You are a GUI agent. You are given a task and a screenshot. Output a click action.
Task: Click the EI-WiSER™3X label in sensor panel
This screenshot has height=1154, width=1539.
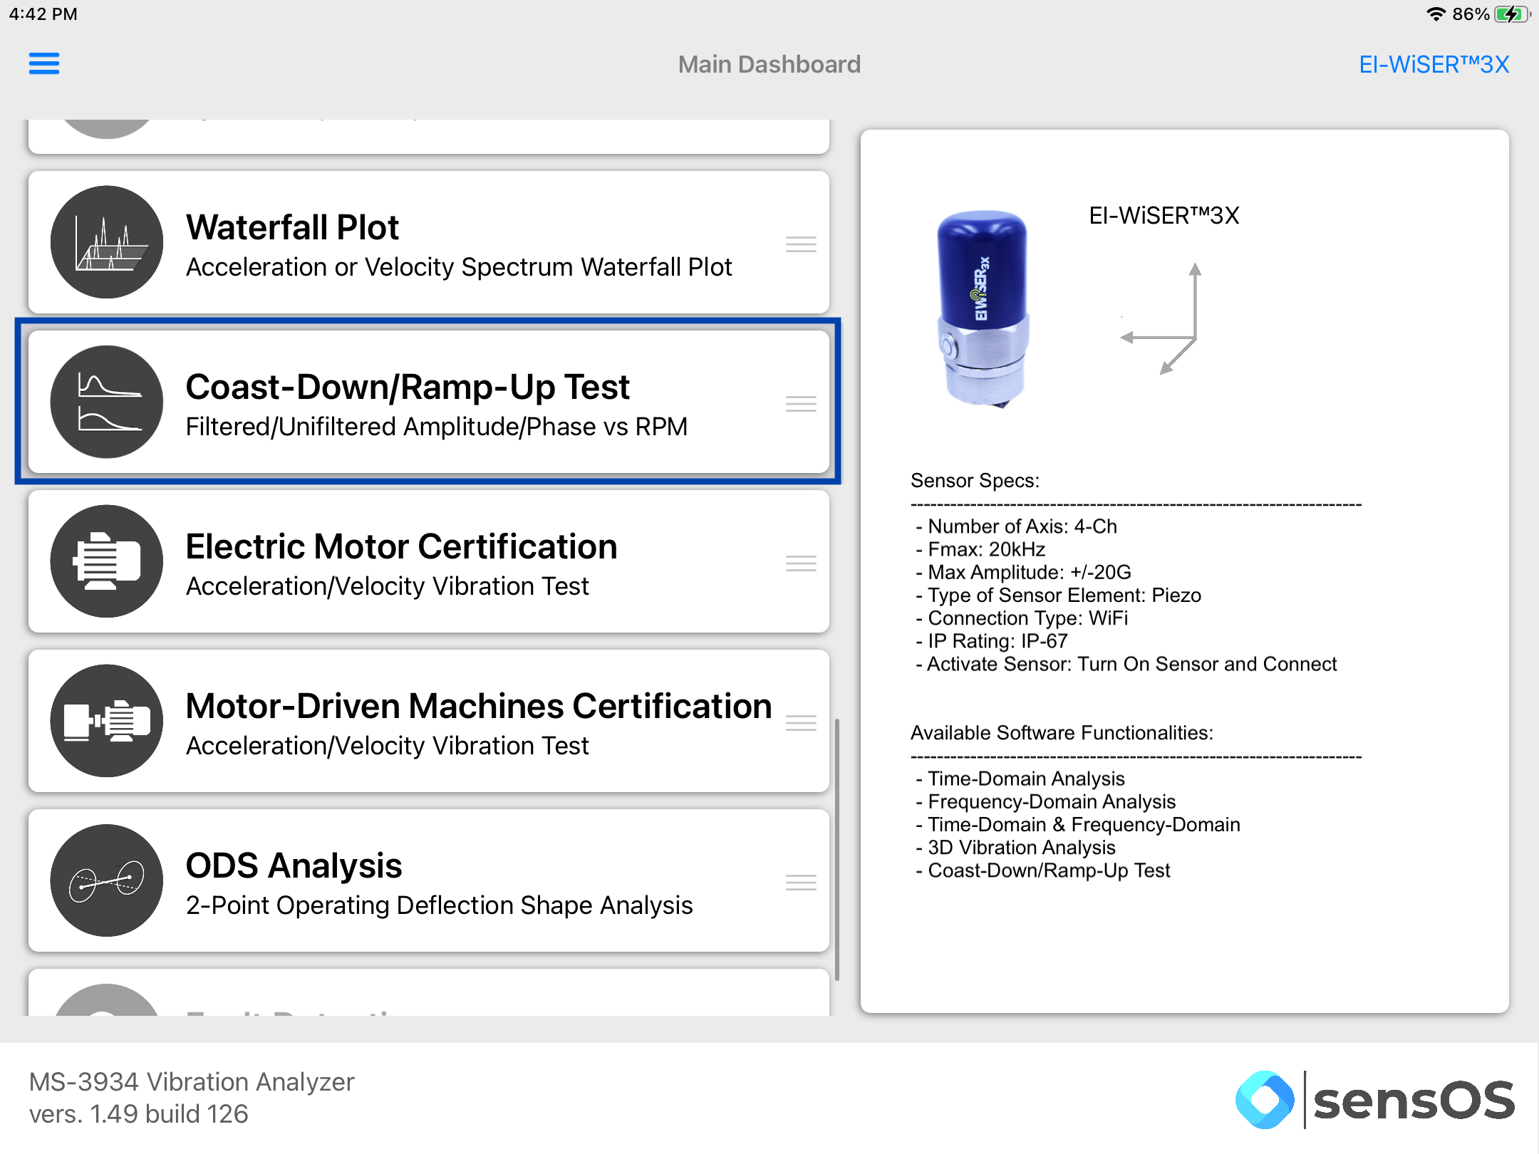pyautogui.click(x=1164, y=216)
